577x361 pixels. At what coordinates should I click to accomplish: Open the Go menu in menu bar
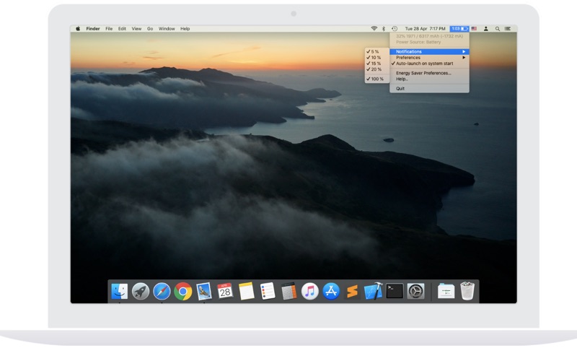click(150, 28)
